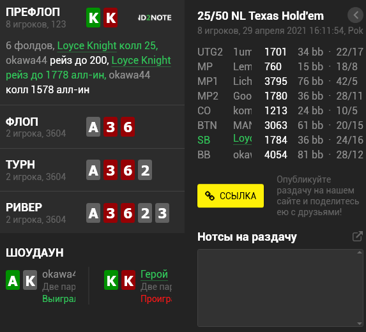Click the yellow ССЫЛКА link button

[231, 196]
